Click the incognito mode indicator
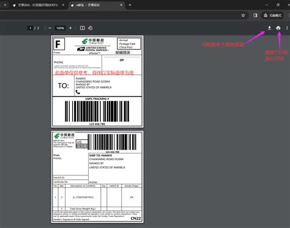 pyautogui.click(x=272, y=15)
